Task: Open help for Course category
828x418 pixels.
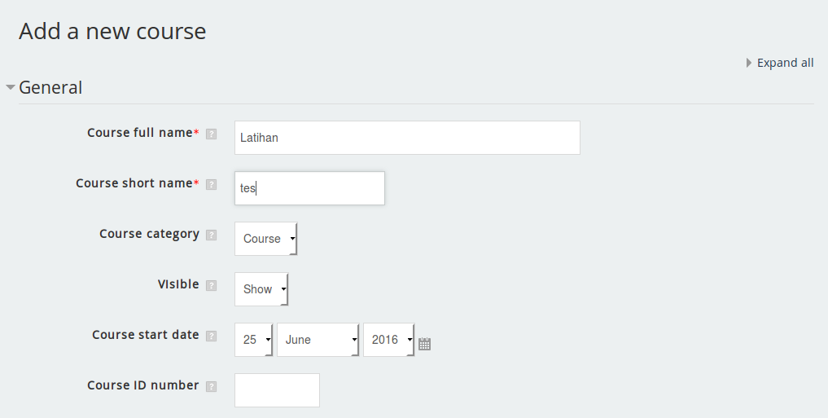Action: point(212,235)
